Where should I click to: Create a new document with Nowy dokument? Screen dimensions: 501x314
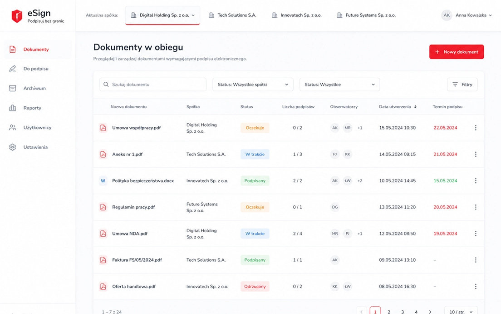[457, 52]
